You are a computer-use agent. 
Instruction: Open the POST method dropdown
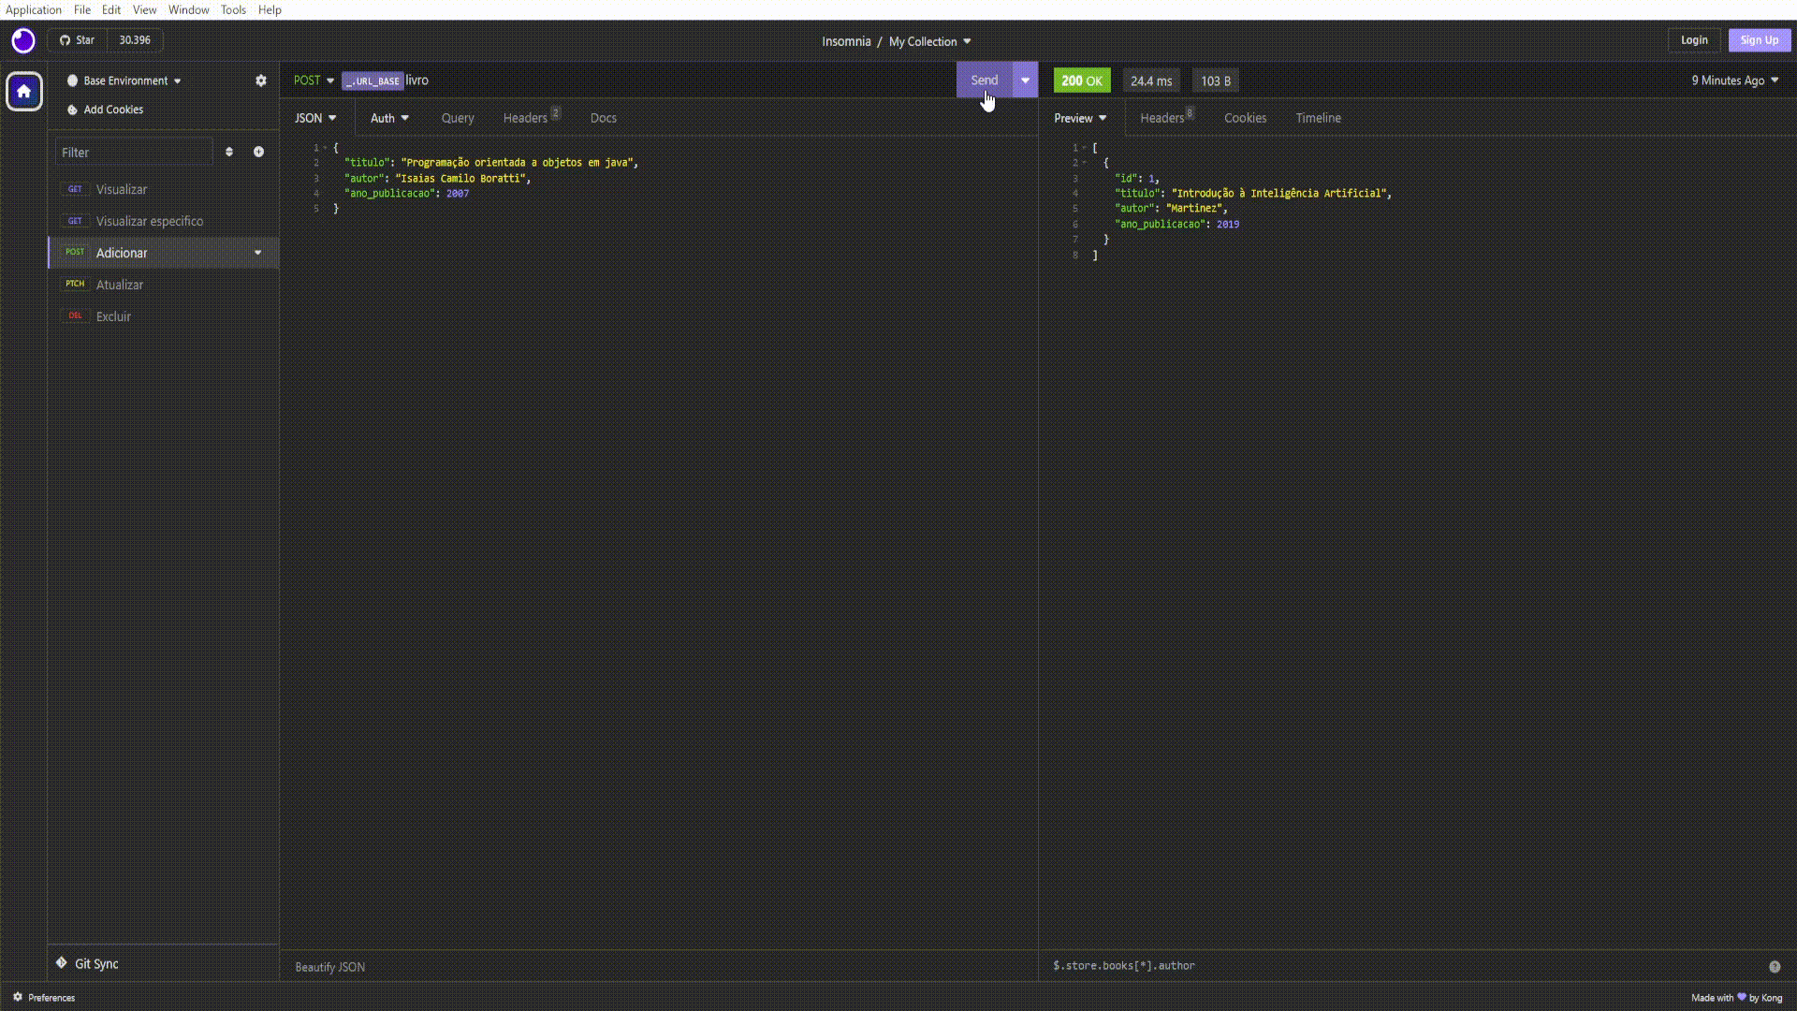click(x=314, y=81)
